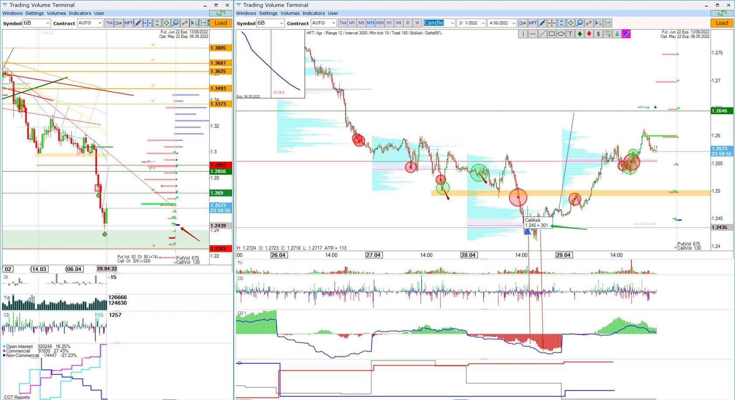This screenshot has height=400, width=735.
Task: Select the green up-arrow marker tool
Action: click(580, 34)
